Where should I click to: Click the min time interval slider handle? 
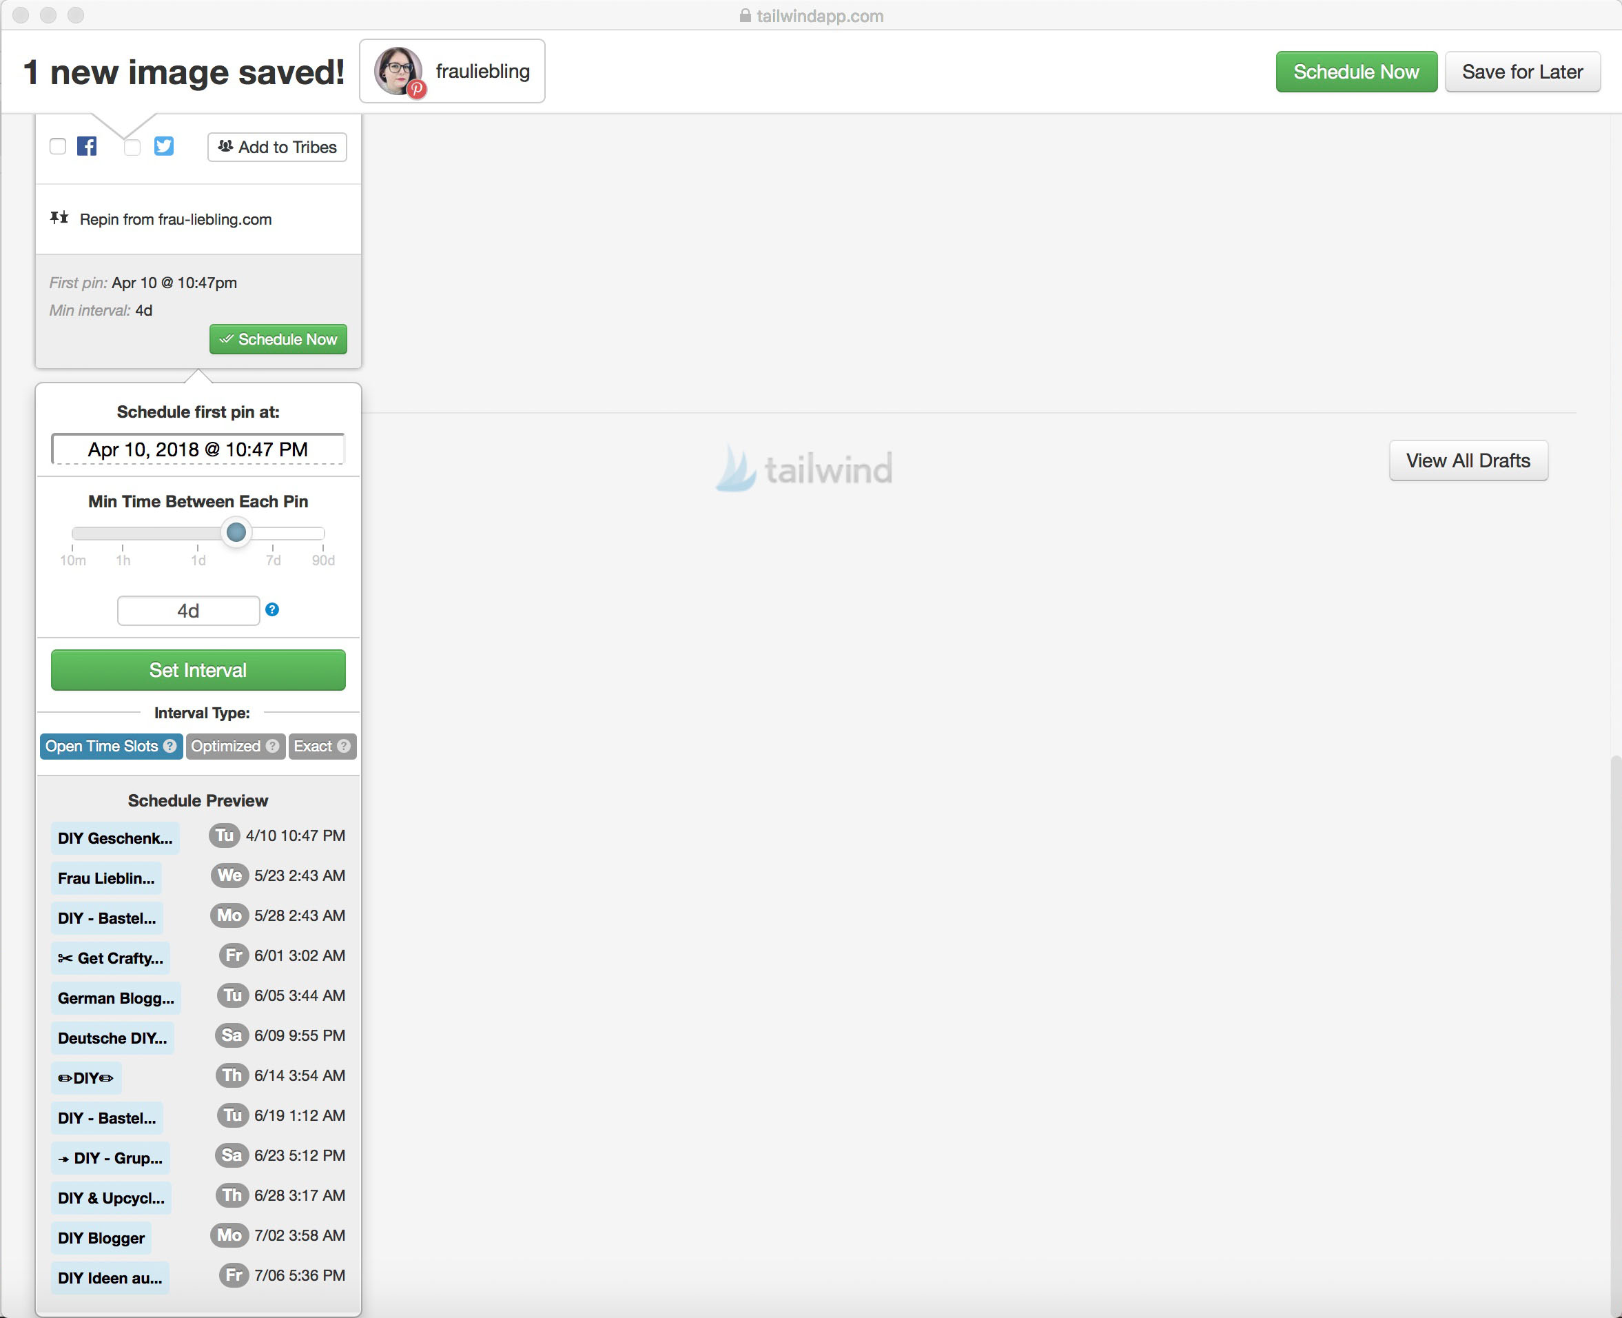click(x=236, y=531)
